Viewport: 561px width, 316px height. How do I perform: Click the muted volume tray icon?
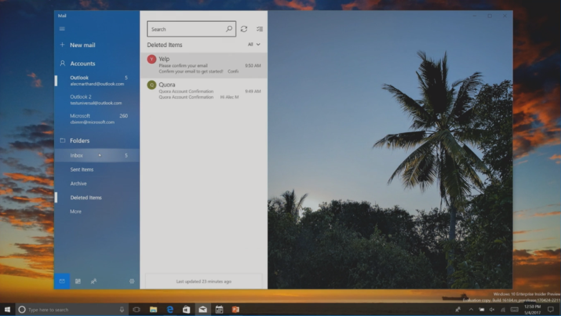tap(492, 310)
